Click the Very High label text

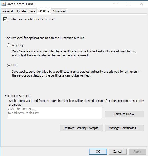(18, 45)
